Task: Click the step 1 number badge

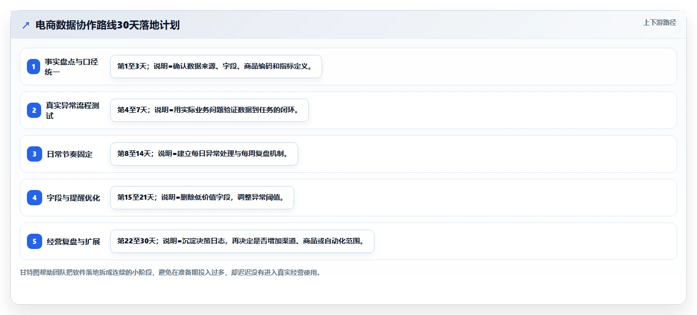Action: tap(35, 67)
